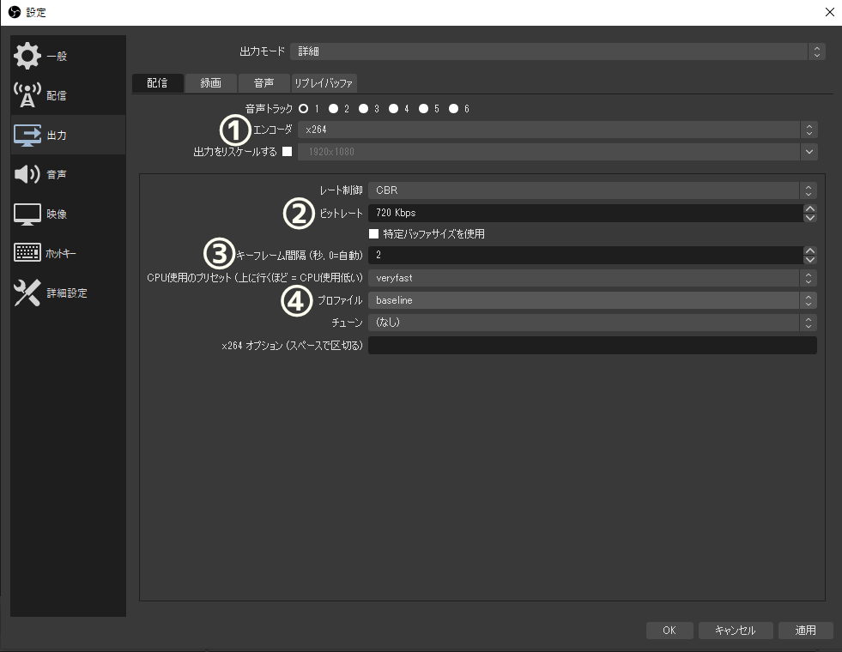Select audio track 4 radio button

(394, 108)
